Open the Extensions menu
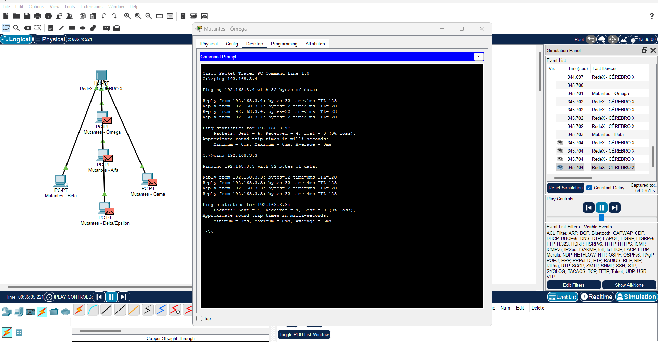The height and width of the screenshot is (342, 658). coord(92,6)
